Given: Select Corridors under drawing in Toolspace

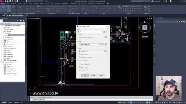Looking at the screenshot, I should pos(9,53).
